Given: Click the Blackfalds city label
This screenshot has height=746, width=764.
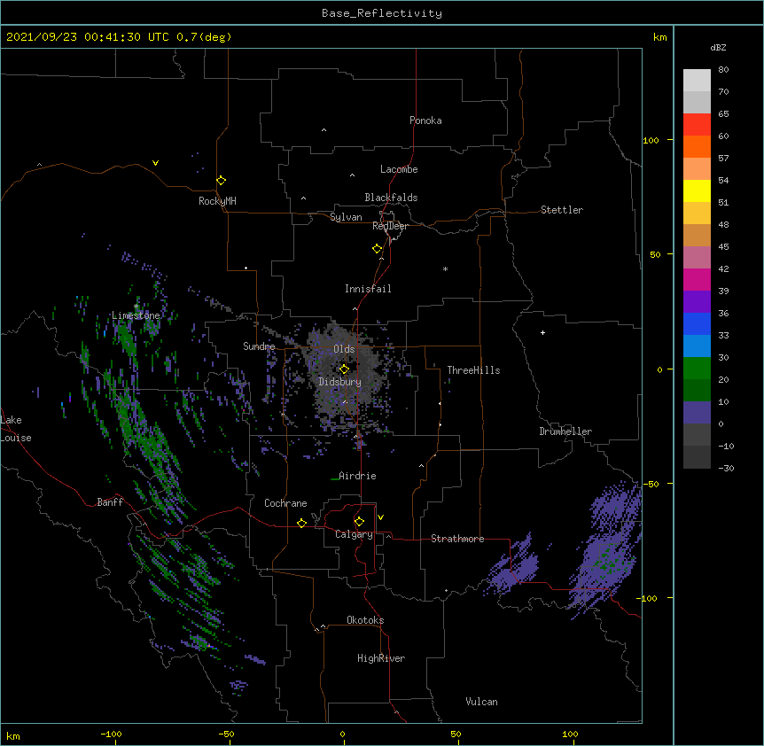Looking at the screenshot, I should [x=391, y=198].
